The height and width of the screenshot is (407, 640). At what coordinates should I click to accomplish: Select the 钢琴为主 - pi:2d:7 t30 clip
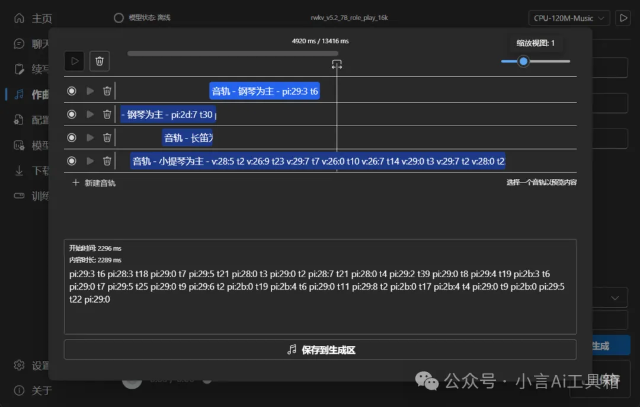point(168,114)
